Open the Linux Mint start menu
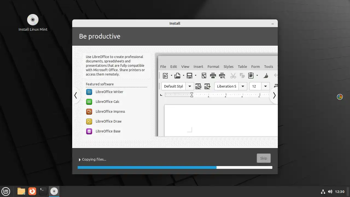 pos(6,191)
